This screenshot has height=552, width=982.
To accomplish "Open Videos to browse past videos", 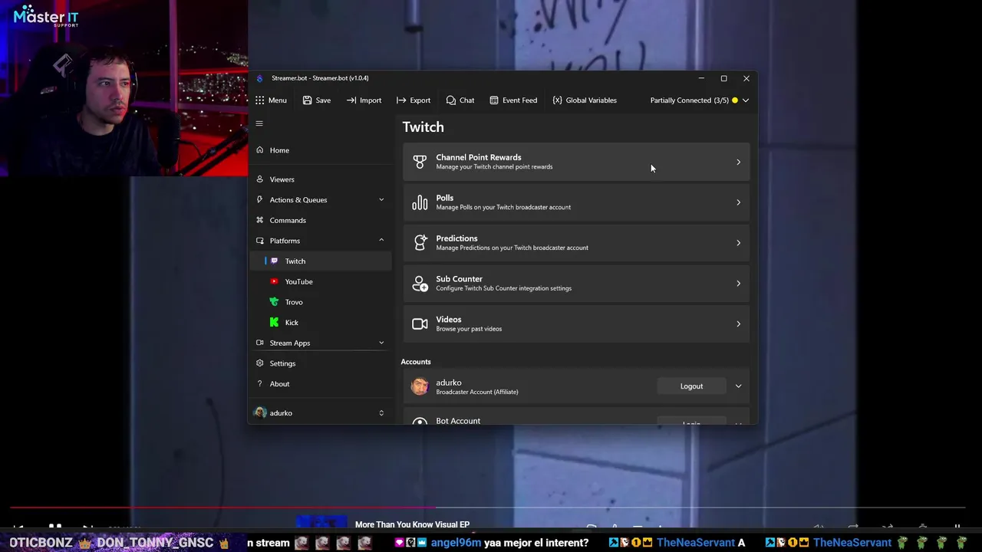I will [576, 324].
